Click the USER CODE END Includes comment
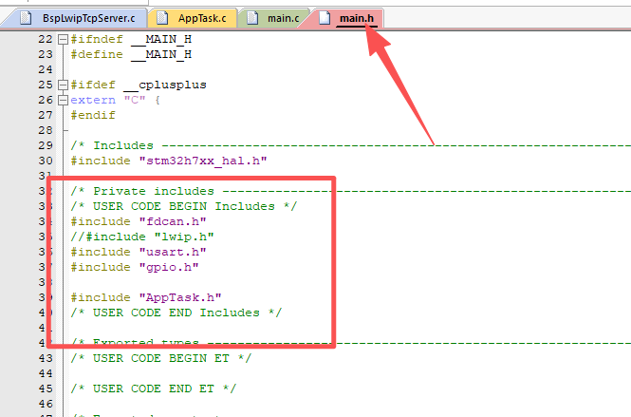Image resolution: width=631 pixels, height=417 pixels. (176, 313)
